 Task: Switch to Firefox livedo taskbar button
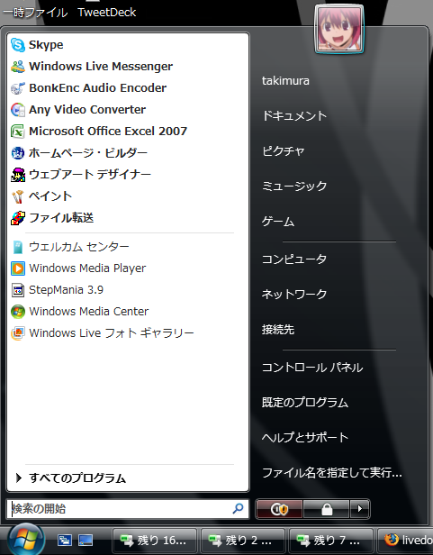pos(405,541)
